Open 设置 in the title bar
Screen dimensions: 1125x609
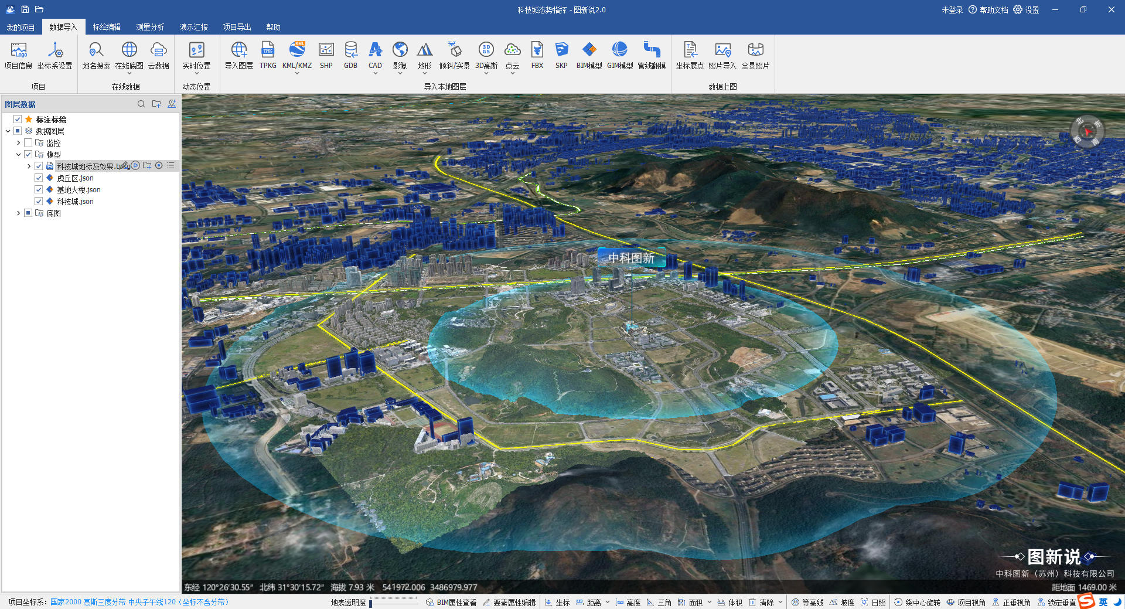[x=1026, y=10]
